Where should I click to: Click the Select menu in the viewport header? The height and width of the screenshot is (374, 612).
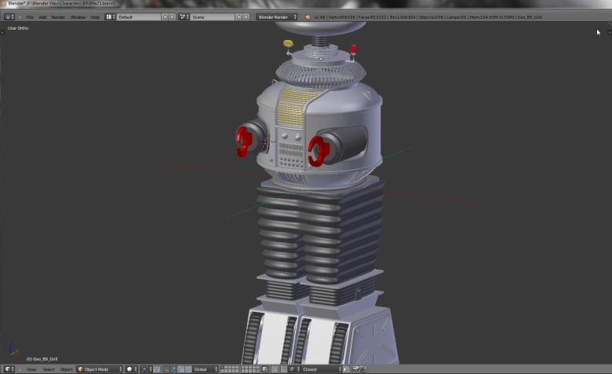(x=49, y=369)
